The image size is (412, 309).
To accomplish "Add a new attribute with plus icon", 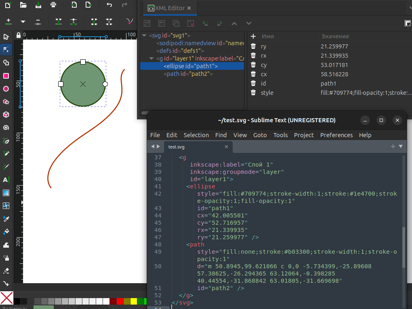I will coord(253,36).
